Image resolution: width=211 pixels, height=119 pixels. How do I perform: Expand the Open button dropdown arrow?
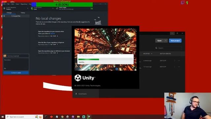click(166, 41)
